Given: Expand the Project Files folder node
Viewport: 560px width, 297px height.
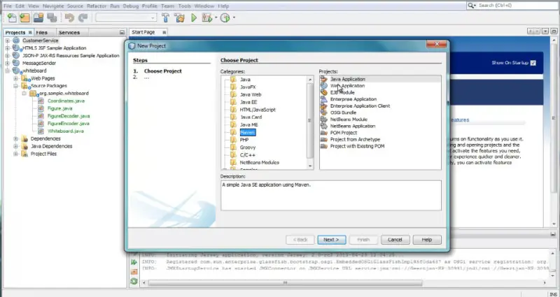Looking at the screenshot, I should tap(15, 154).
